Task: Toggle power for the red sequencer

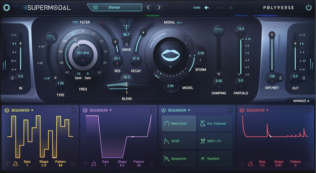Action: coord(242,110)
